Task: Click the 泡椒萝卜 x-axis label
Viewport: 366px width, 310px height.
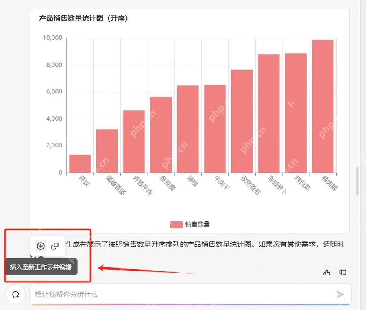Action: pyautogui.click(x=277, y=185)
